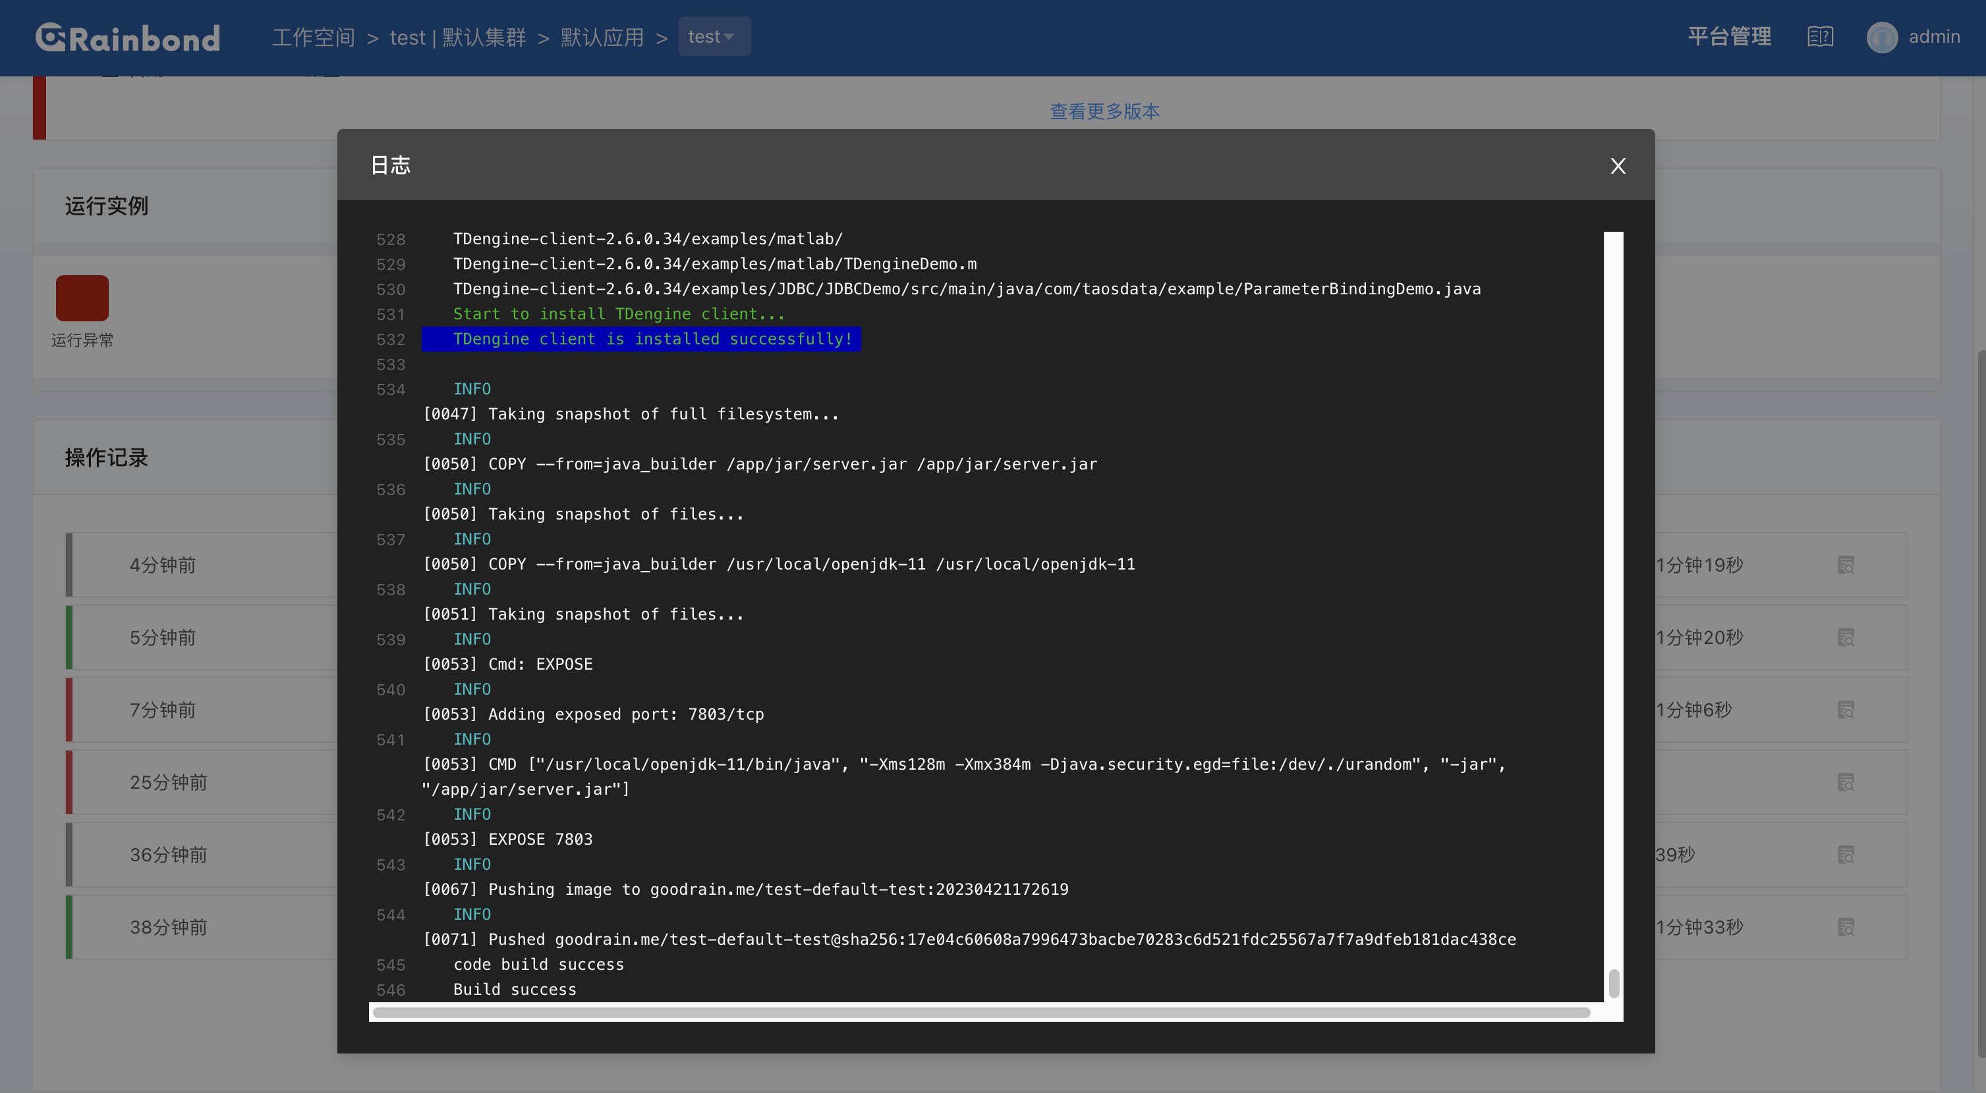The width and height of the screenshot is (1986, 1093).
Task: Click the admin avatar icon
Action: click(x=1881, y=37)
